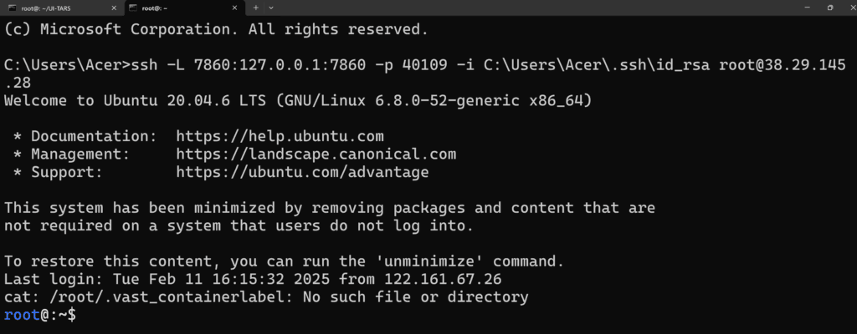Viewport: 857px width, 334px height.
Task: Click the 122.161.67.26 login IP address
Action: (x=443, y=280)
